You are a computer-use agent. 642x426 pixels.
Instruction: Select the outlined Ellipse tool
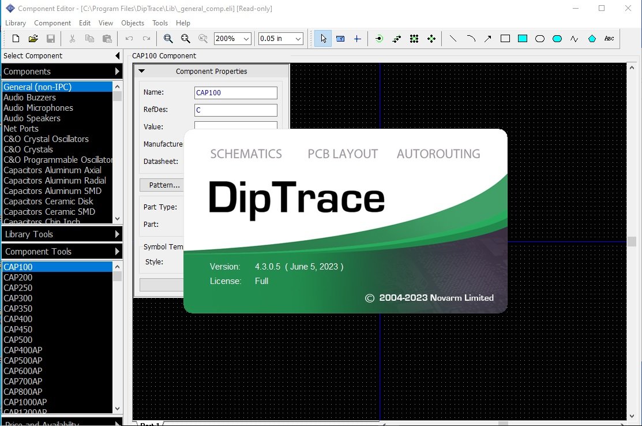[x=540, y=39]
